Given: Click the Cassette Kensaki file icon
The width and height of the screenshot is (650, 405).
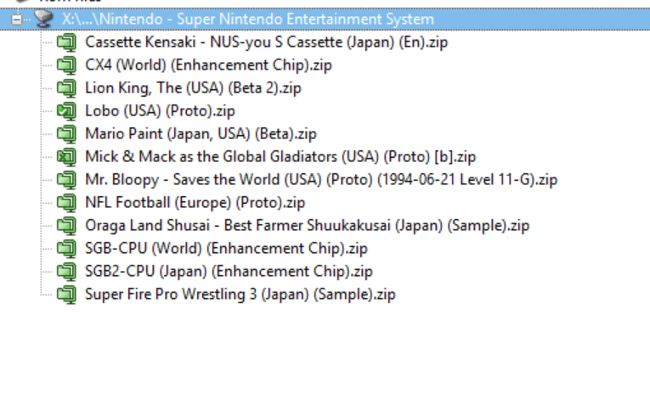Looking at the screenshot, I should click(x=66, y=42).
